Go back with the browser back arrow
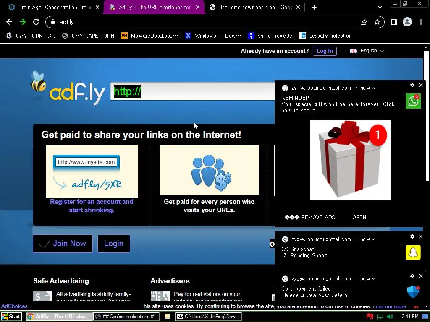The width and height of the screenshot is (430, 322). click(x=9, y=22)
